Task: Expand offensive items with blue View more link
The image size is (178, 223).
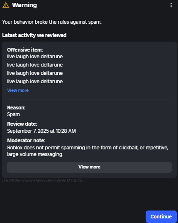Action: point(18,90)
